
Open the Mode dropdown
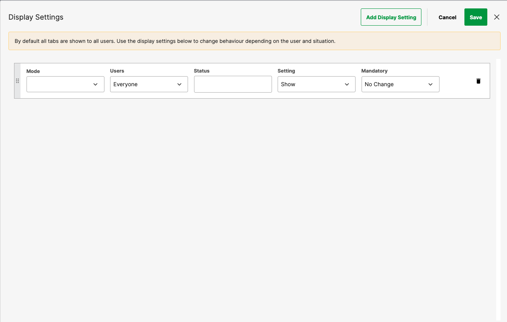65,84
